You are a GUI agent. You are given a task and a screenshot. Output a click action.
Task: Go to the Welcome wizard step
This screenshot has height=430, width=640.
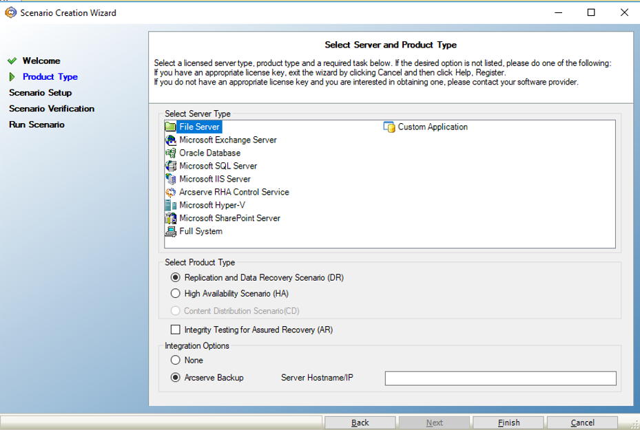pyautogui.click(x=41, y=61)
